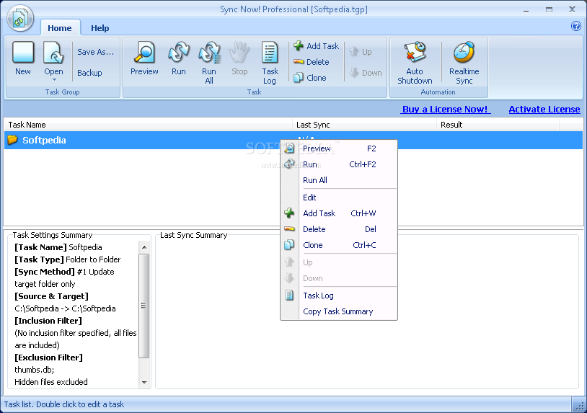Click the Result column header
The width and height of the screenshot is (587, 413).
tap(498, 125)
